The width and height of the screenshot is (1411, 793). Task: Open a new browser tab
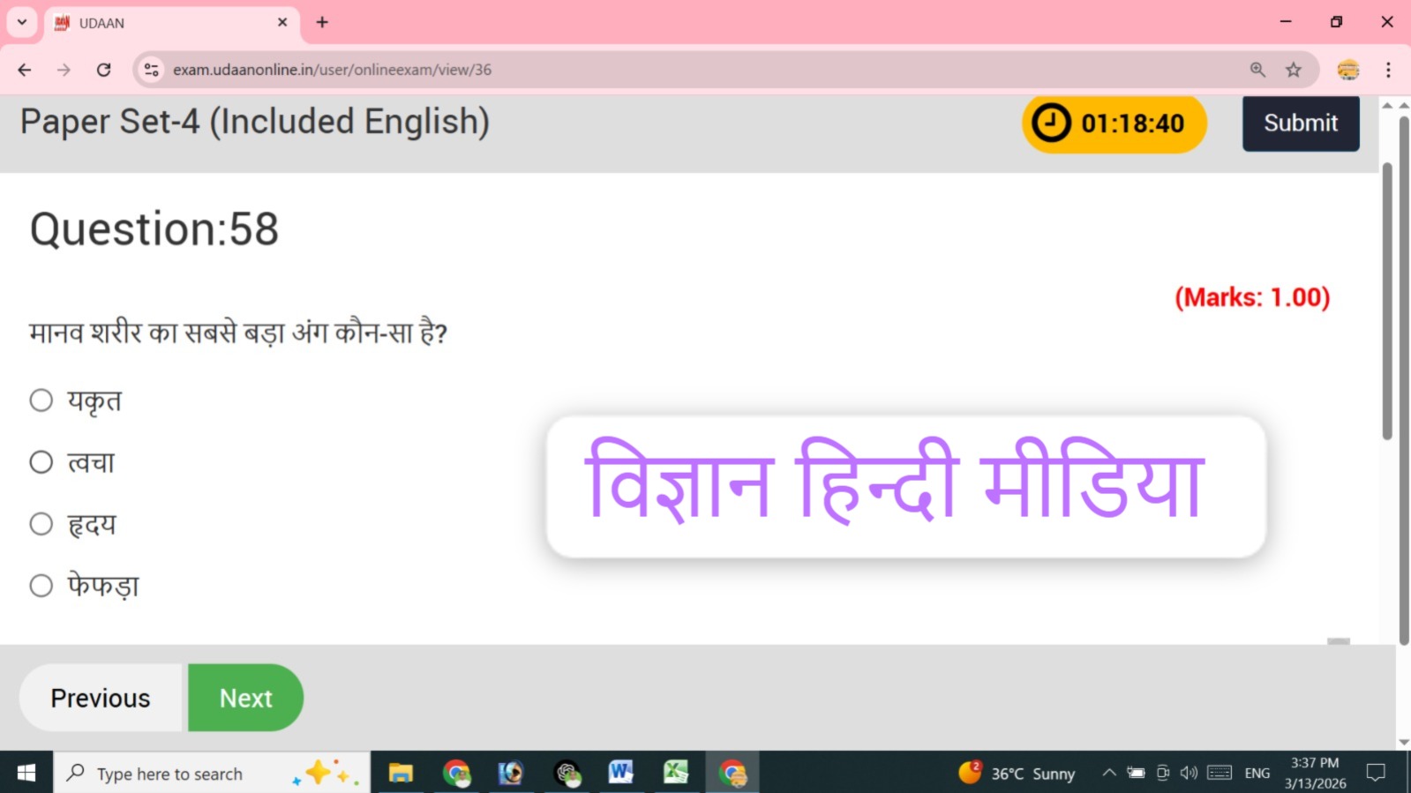[322, 22]
